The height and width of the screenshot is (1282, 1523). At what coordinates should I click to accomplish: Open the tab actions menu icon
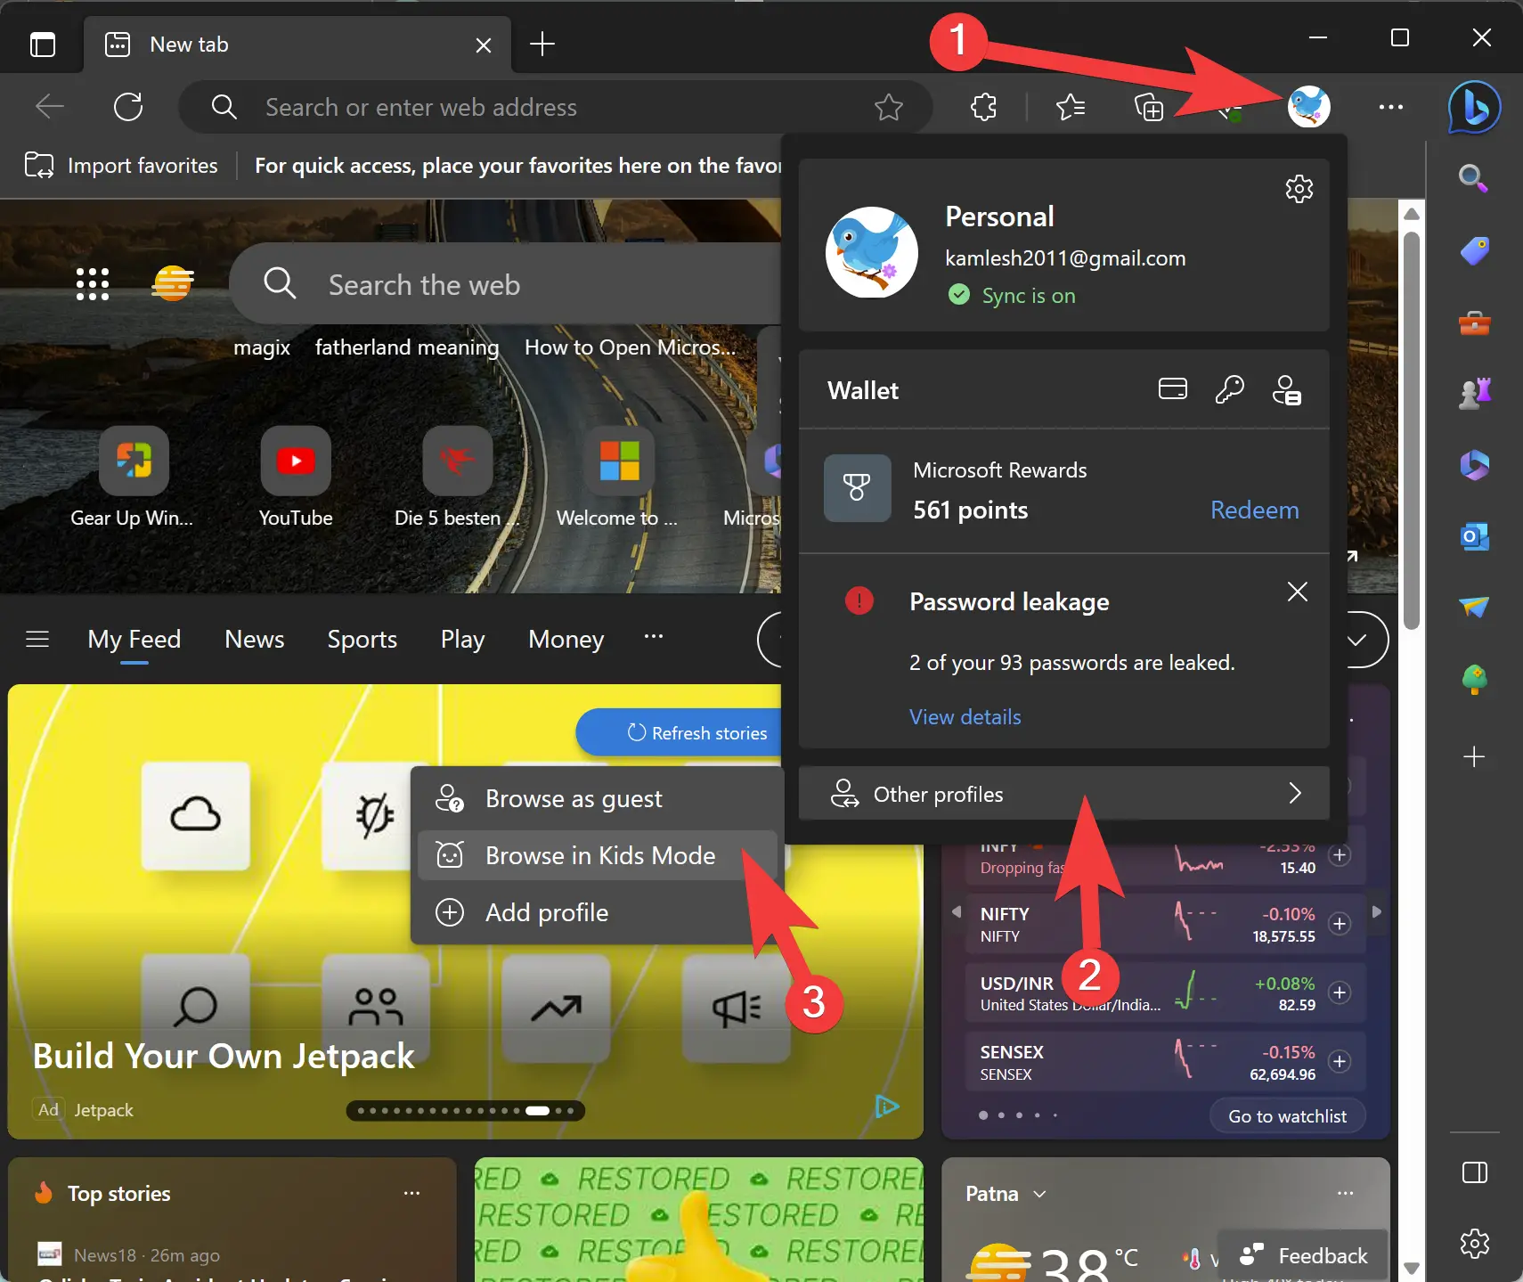click(x=43, y=44)
